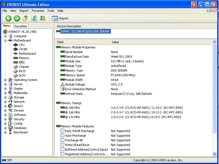The image size is (219, 164).
Task: Toggle the Auto-Precharge checkbox
Action: [x=63, y=136]
